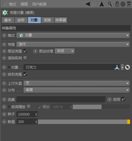The image size is (132, 141).
Task: Click the object picker cursor icon
Action: point(127,67)
